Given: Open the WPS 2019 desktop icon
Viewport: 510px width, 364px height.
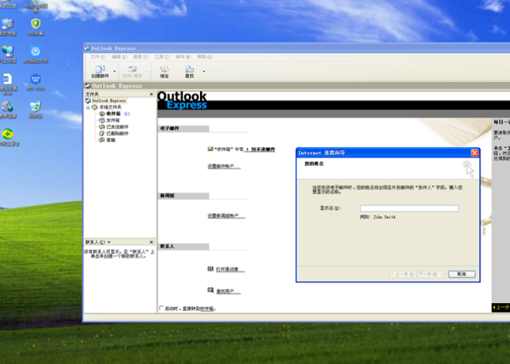Looking at the screenshot, I should click(x=36, y=82).
